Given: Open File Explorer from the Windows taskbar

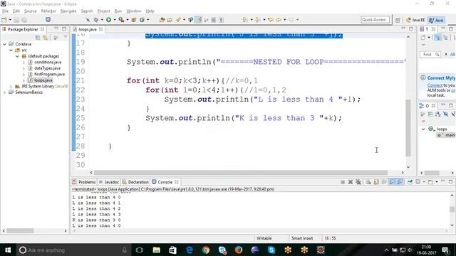Looking at the screenshot, I should (157, 250).
